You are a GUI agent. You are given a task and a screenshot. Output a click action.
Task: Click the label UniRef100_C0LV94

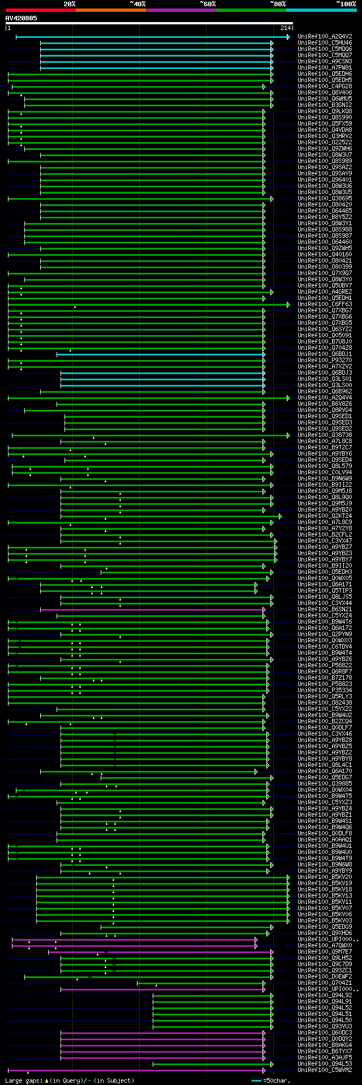coord(325,472)
